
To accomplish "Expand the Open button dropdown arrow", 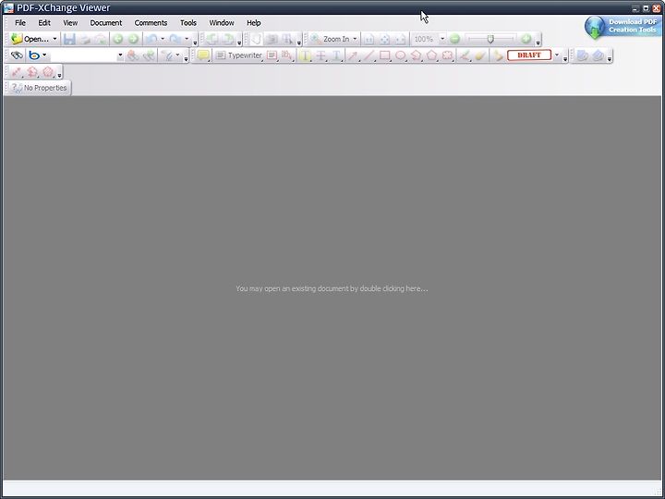I will coord(54,39).
